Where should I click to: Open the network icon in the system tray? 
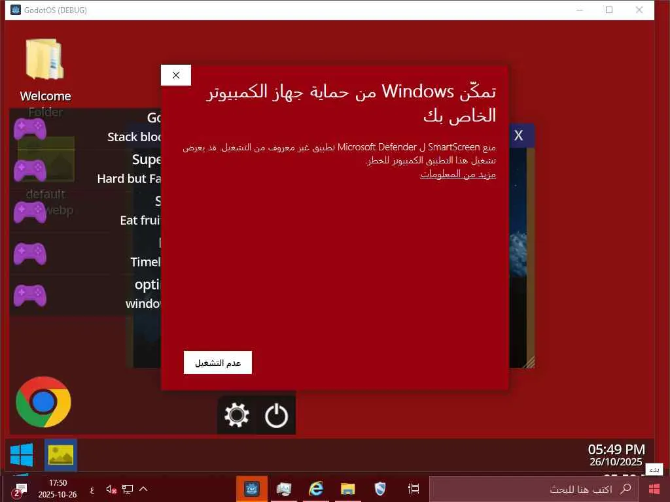pyautogui.click(x=128, y=489)
